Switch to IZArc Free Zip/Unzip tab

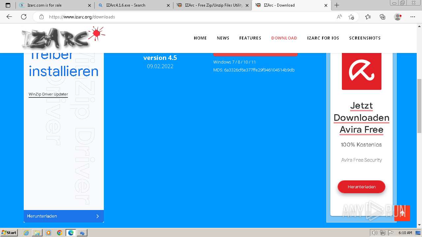click(x=213, y=5)
